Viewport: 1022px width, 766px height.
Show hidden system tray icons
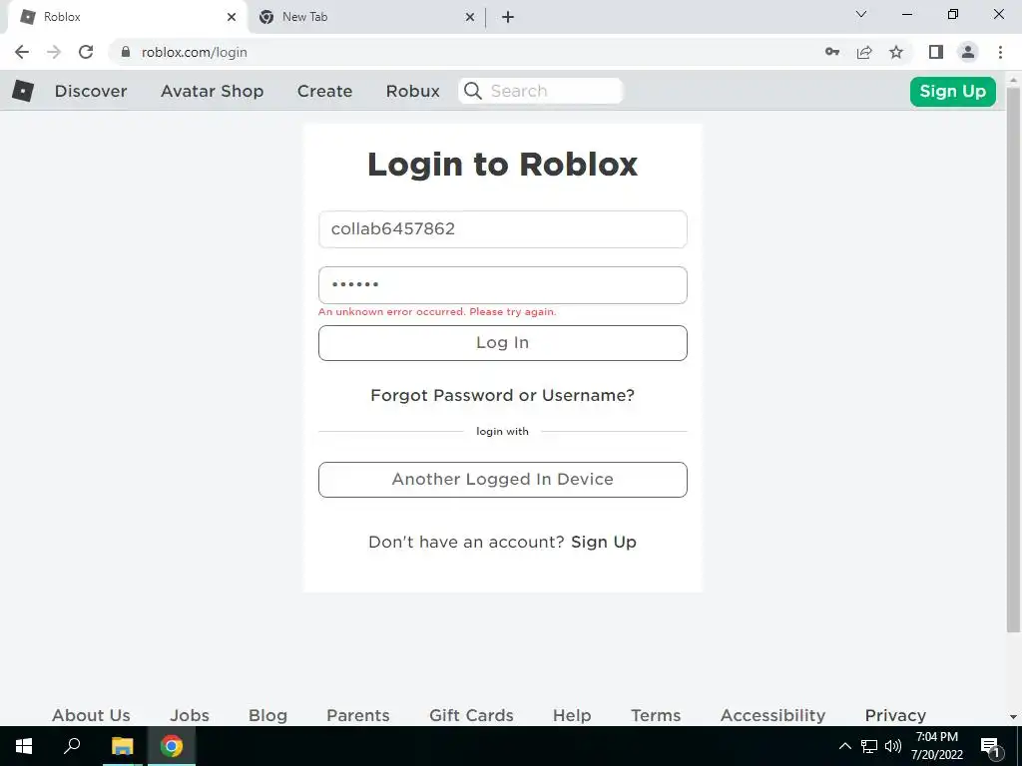844,746
